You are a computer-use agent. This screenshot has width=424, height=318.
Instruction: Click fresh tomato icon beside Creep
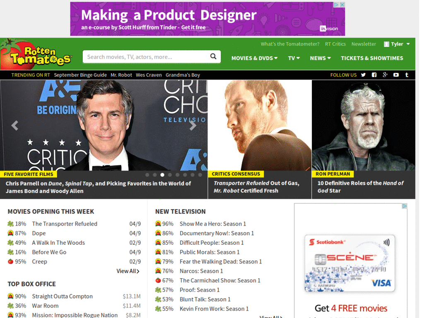coord(10,262)
